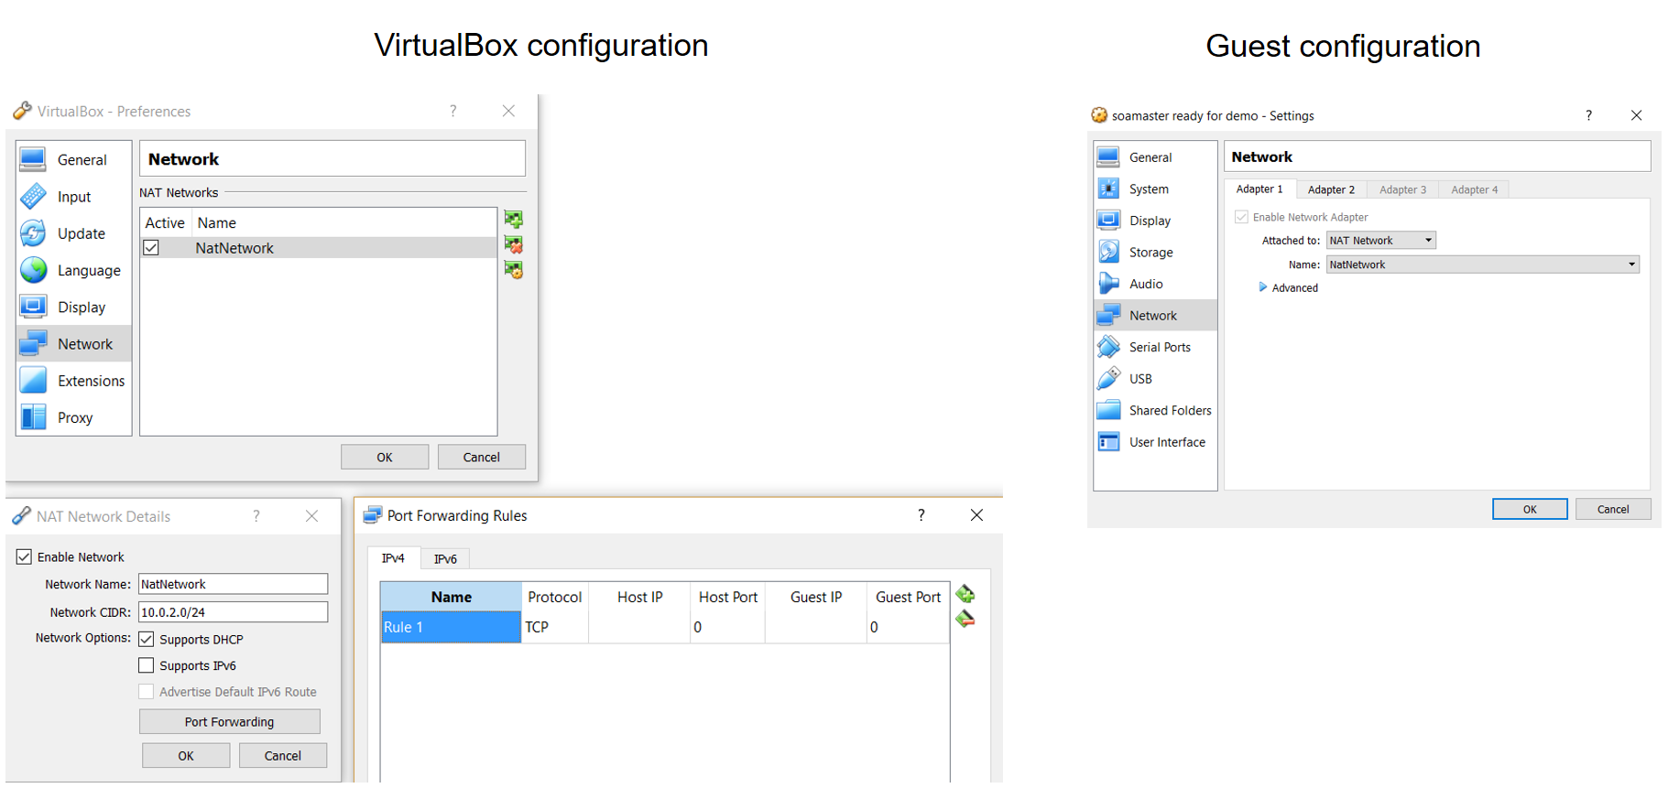Viewport: 1679px width, 788px height.
Task: Select Rule 1 name cell
Action: click(451, 627)
